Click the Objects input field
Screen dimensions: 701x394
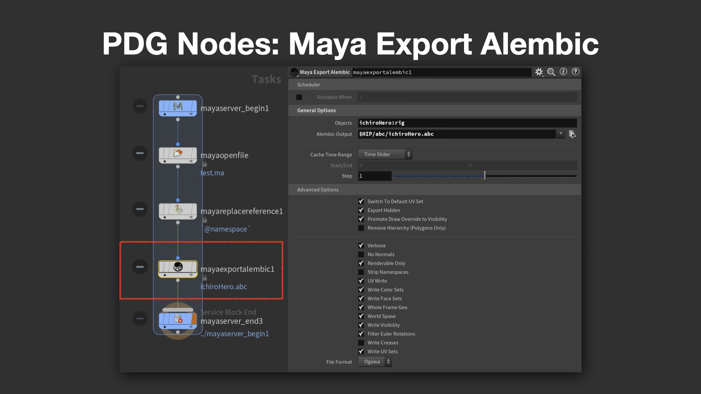(467, 123)
